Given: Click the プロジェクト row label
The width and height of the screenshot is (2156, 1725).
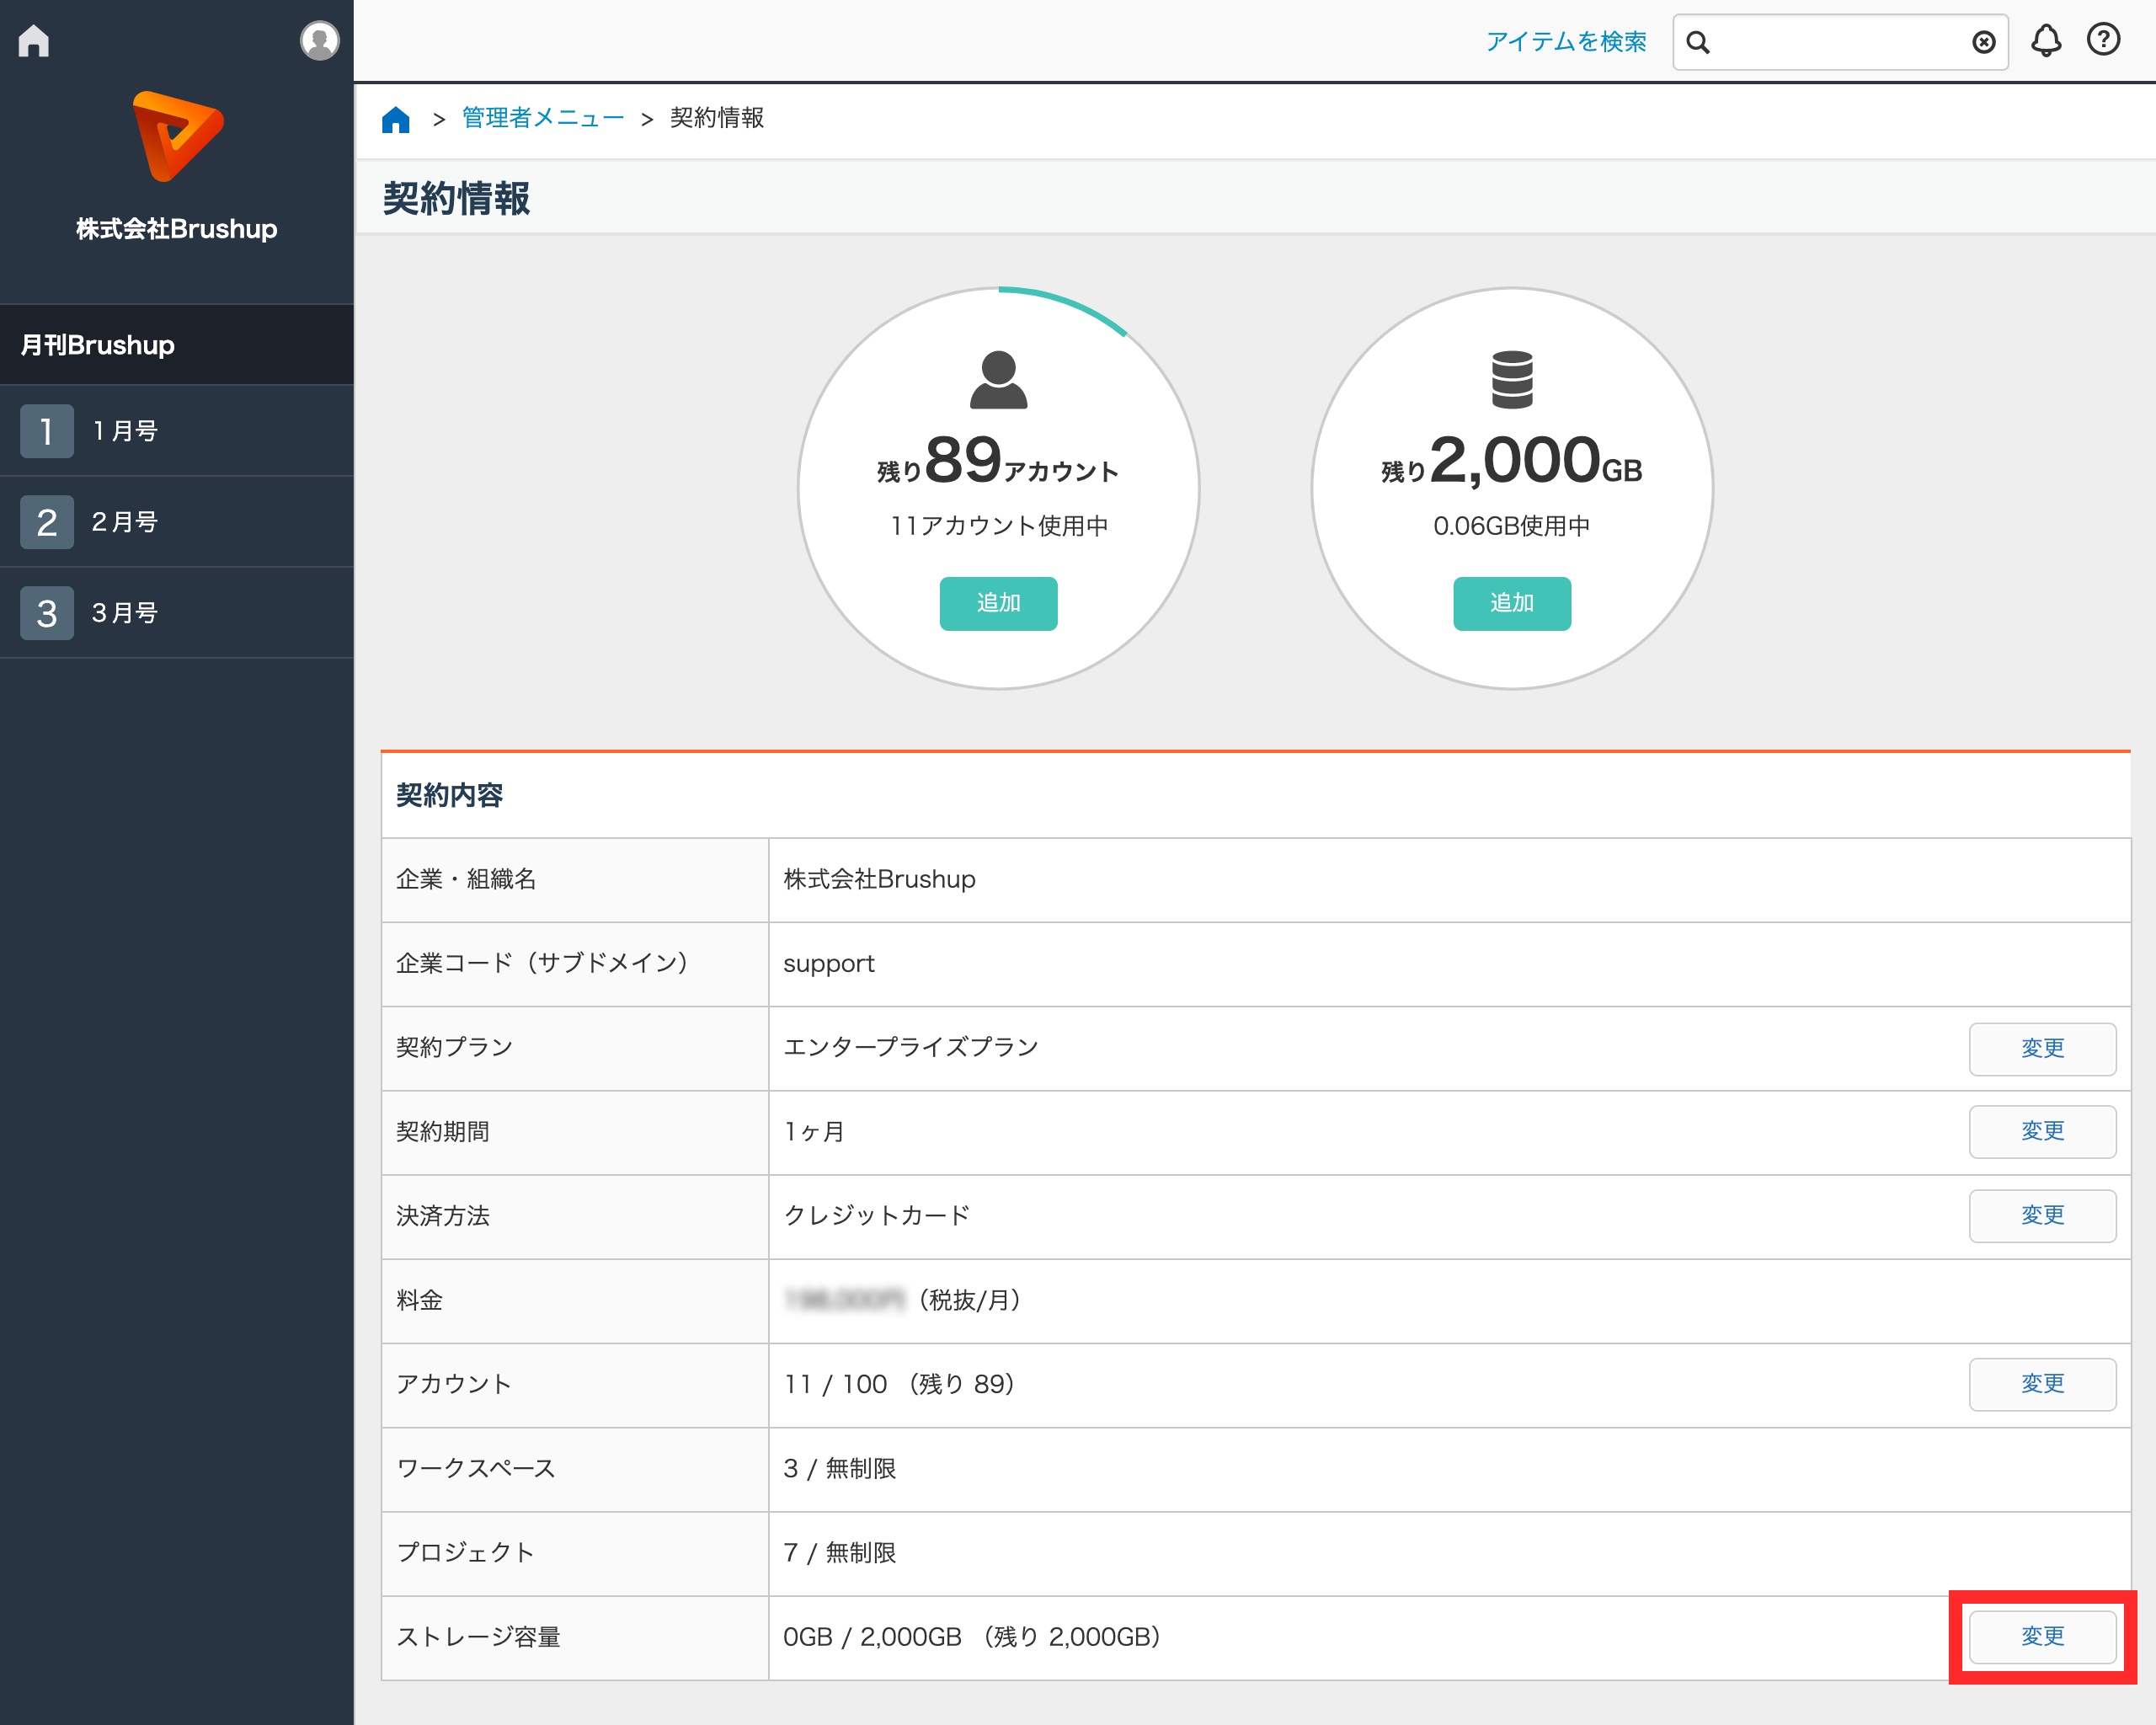Looking at the screenshot, I should [465, 1553].
